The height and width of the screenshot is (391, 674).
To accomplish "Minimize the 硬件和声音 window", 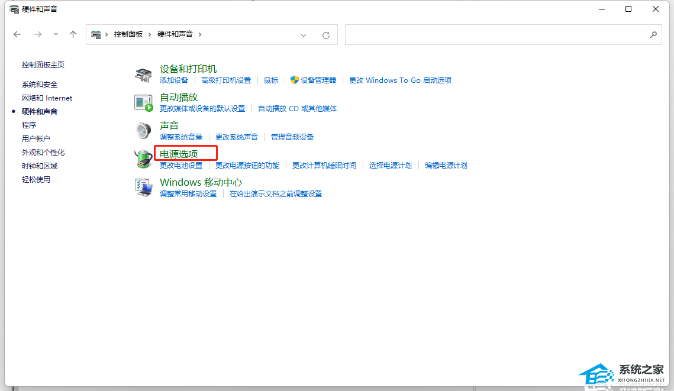I will coord(602,9).
